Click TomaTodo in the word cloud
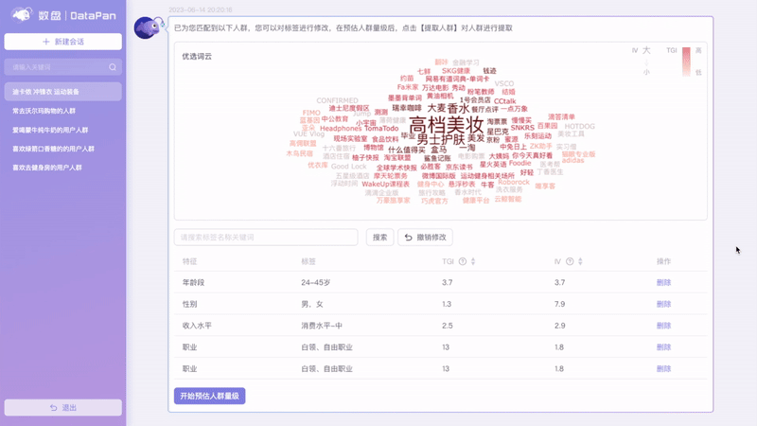Screen dimensions: 757x426 (x=381, y=129)
